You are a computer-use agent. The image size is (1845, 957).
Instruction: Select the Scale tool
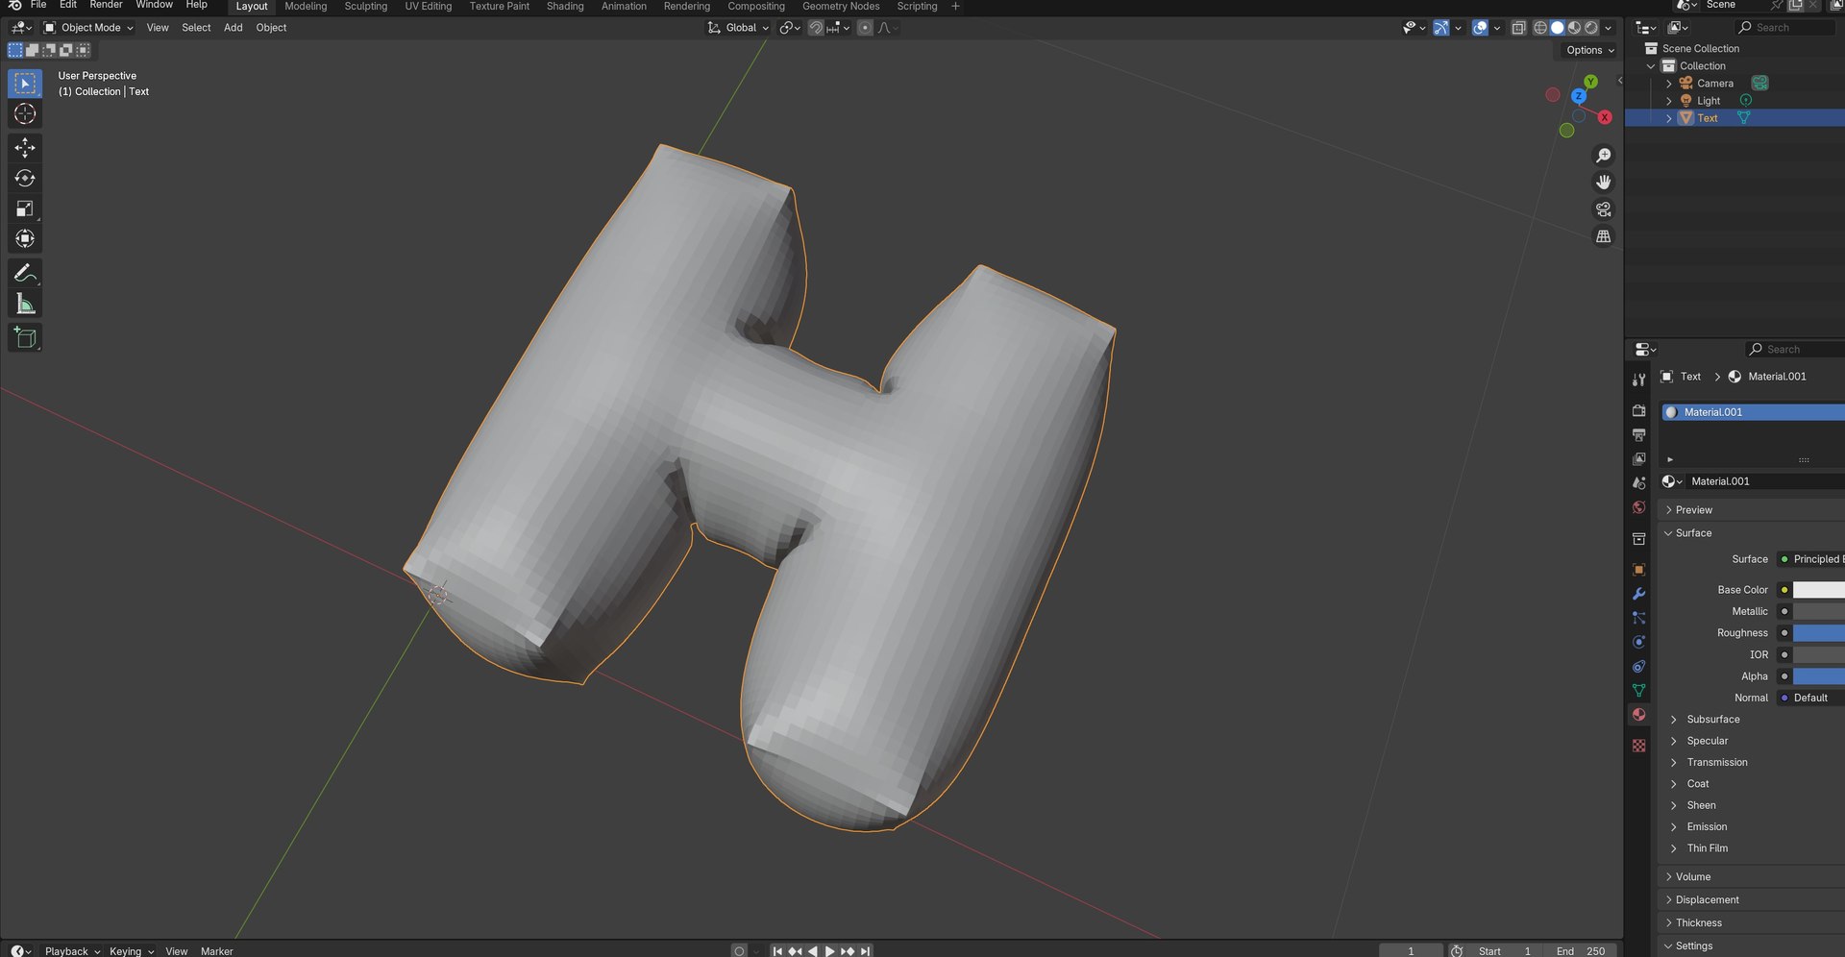25,209
